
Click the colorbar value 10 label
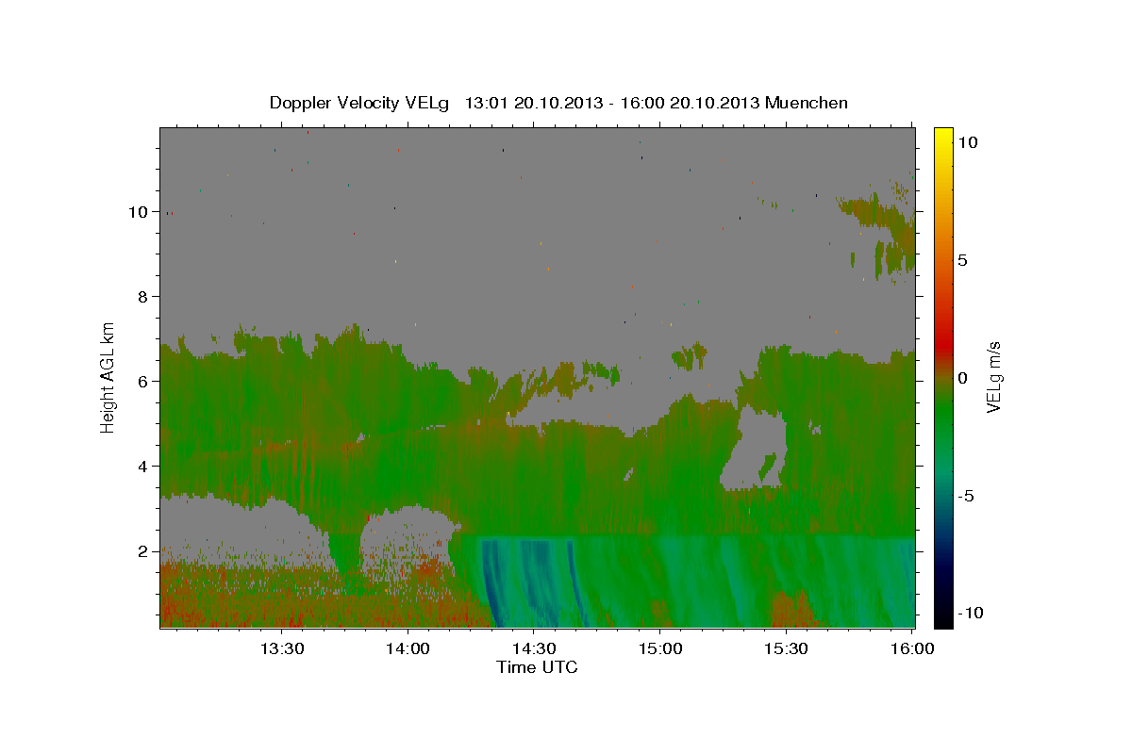[968, 142]
